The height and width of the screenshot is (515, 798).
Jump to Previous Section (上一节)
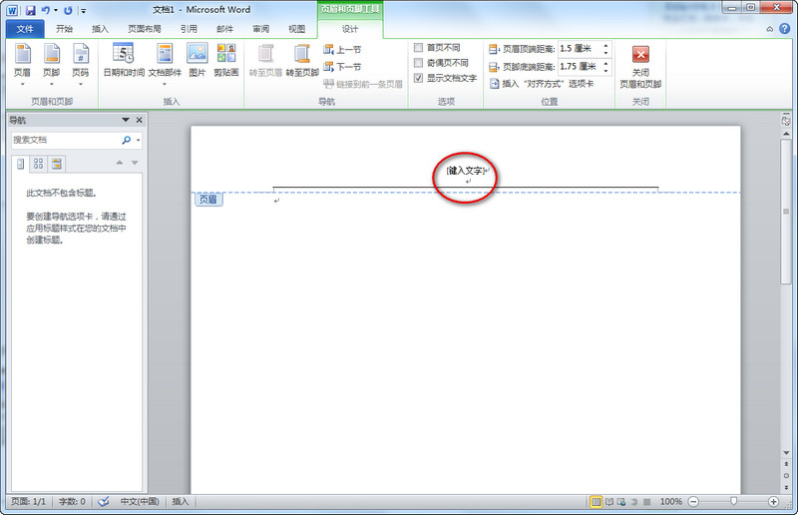[x=342, y=50]
